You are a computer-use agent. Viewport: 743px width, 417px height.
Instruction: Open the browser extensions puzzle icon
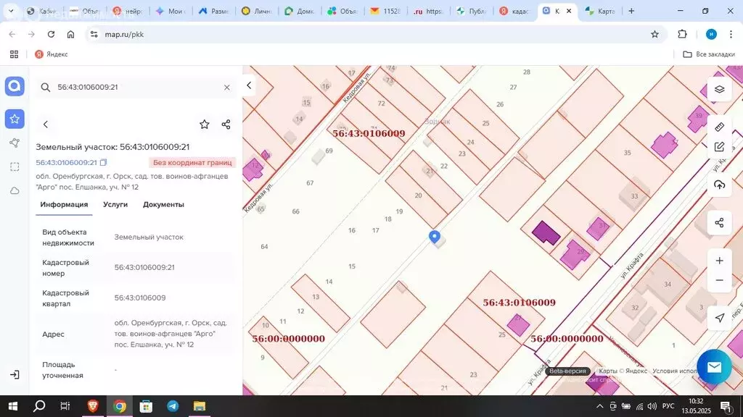[682, 34]
